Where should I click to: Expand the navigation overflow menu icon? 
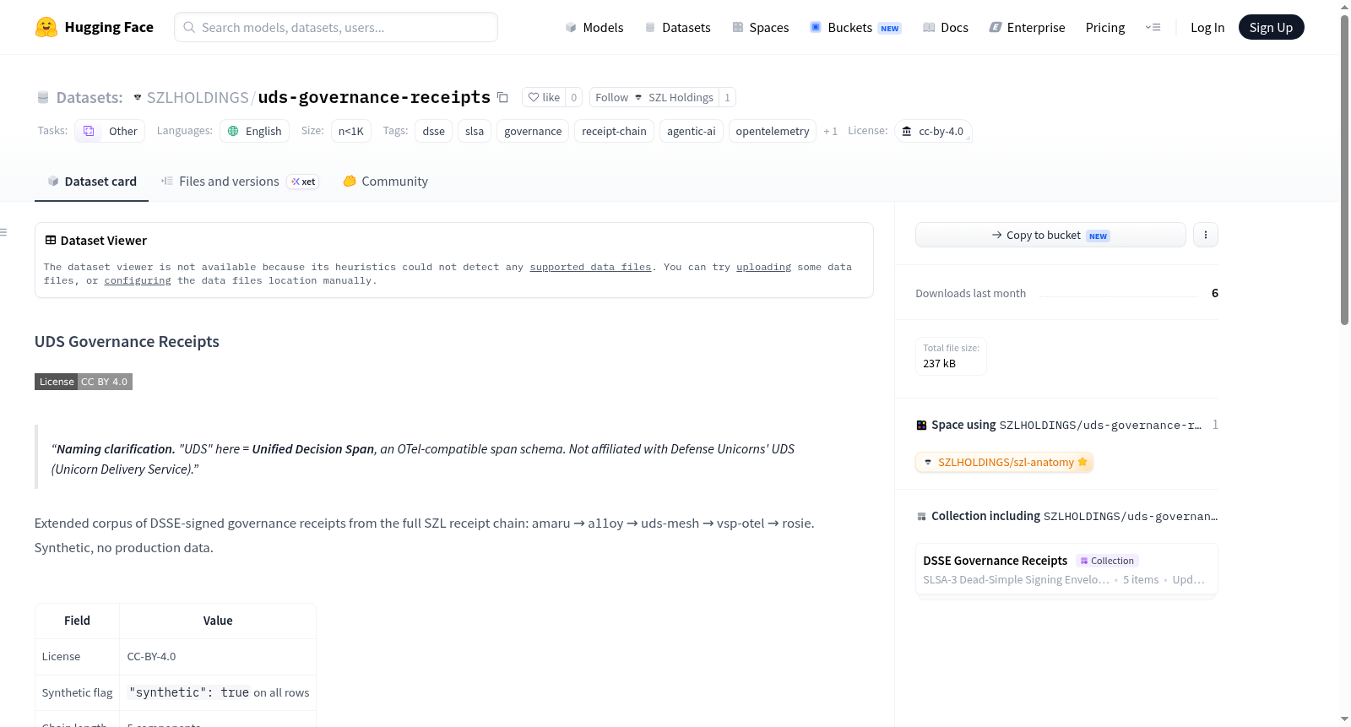pyautogui.click(x=1153, y=27)
